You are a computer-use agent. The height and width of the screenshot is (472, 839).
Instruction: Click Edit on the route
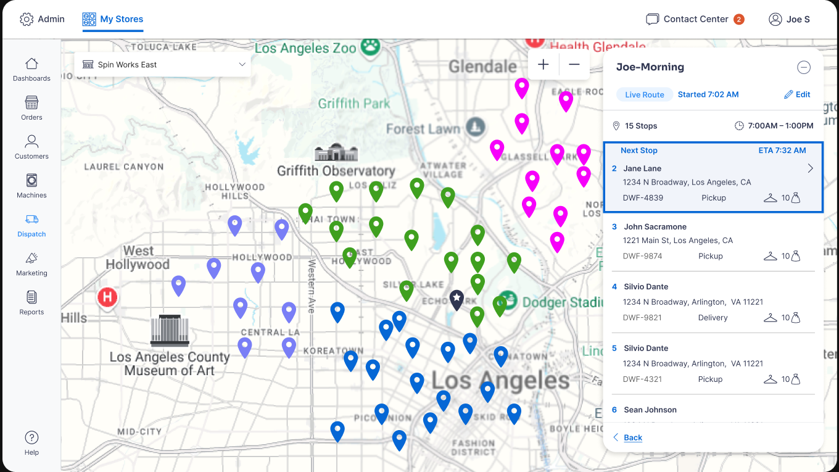pos(797,94)
